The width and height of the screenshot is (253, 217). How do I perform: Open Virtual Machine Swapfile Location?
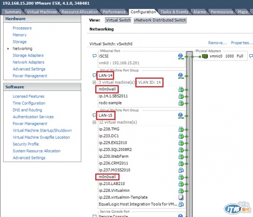(x=41, y=138)
